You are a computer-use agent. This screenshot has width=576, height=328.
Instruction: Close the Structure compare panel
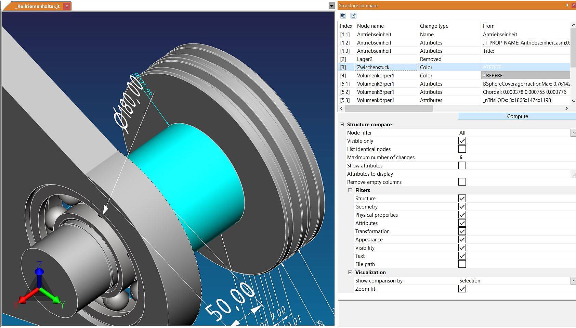[x=574, y=5]
